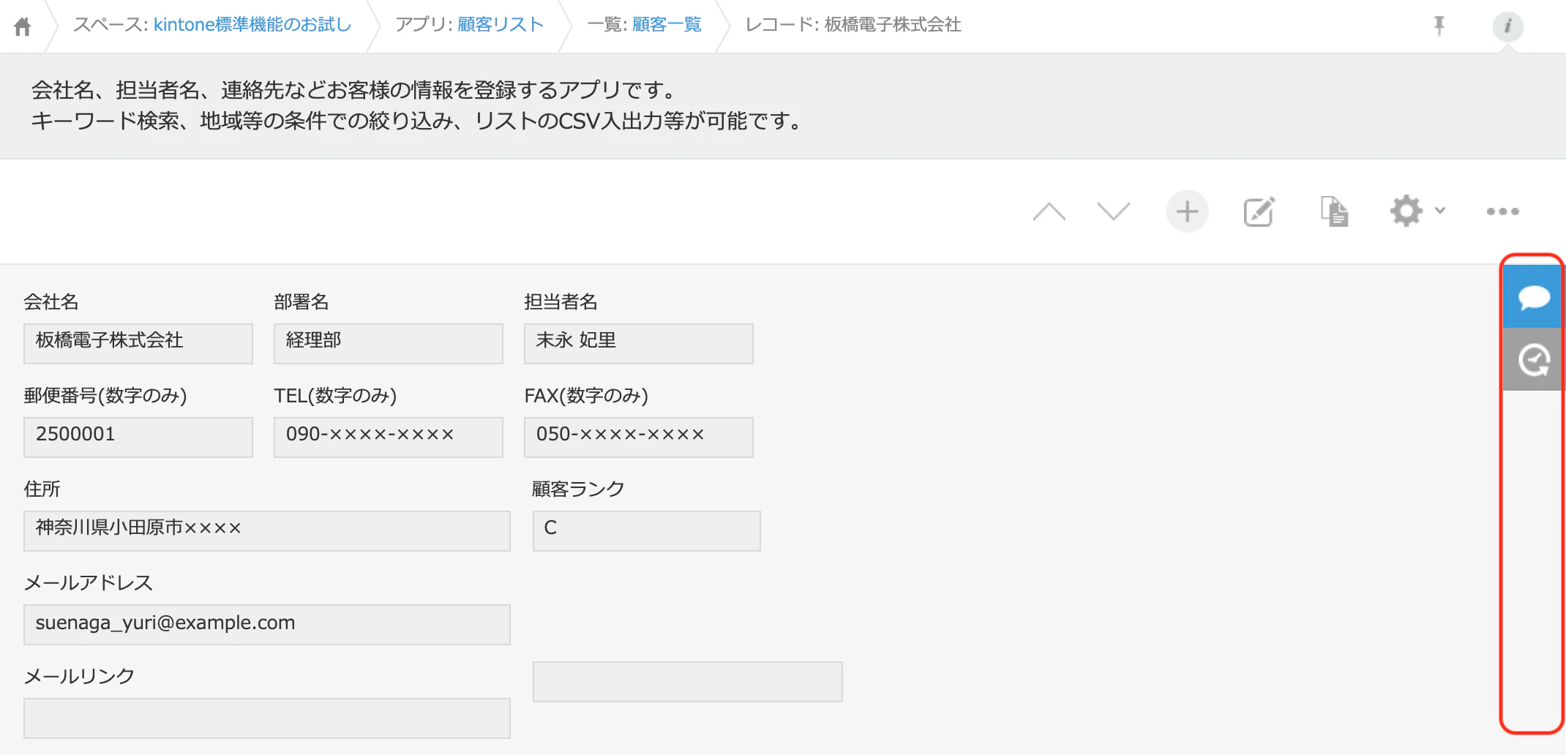
Task: Click the TEL value starting with 090
Action: [389, 437]
